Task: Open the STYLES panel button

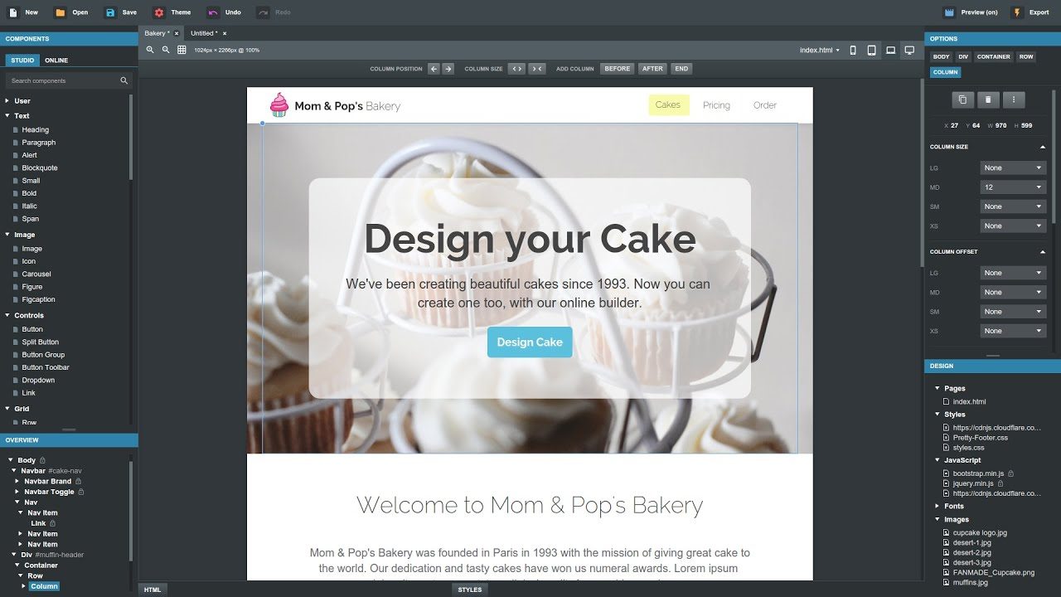Action: (x=470, y=590)
